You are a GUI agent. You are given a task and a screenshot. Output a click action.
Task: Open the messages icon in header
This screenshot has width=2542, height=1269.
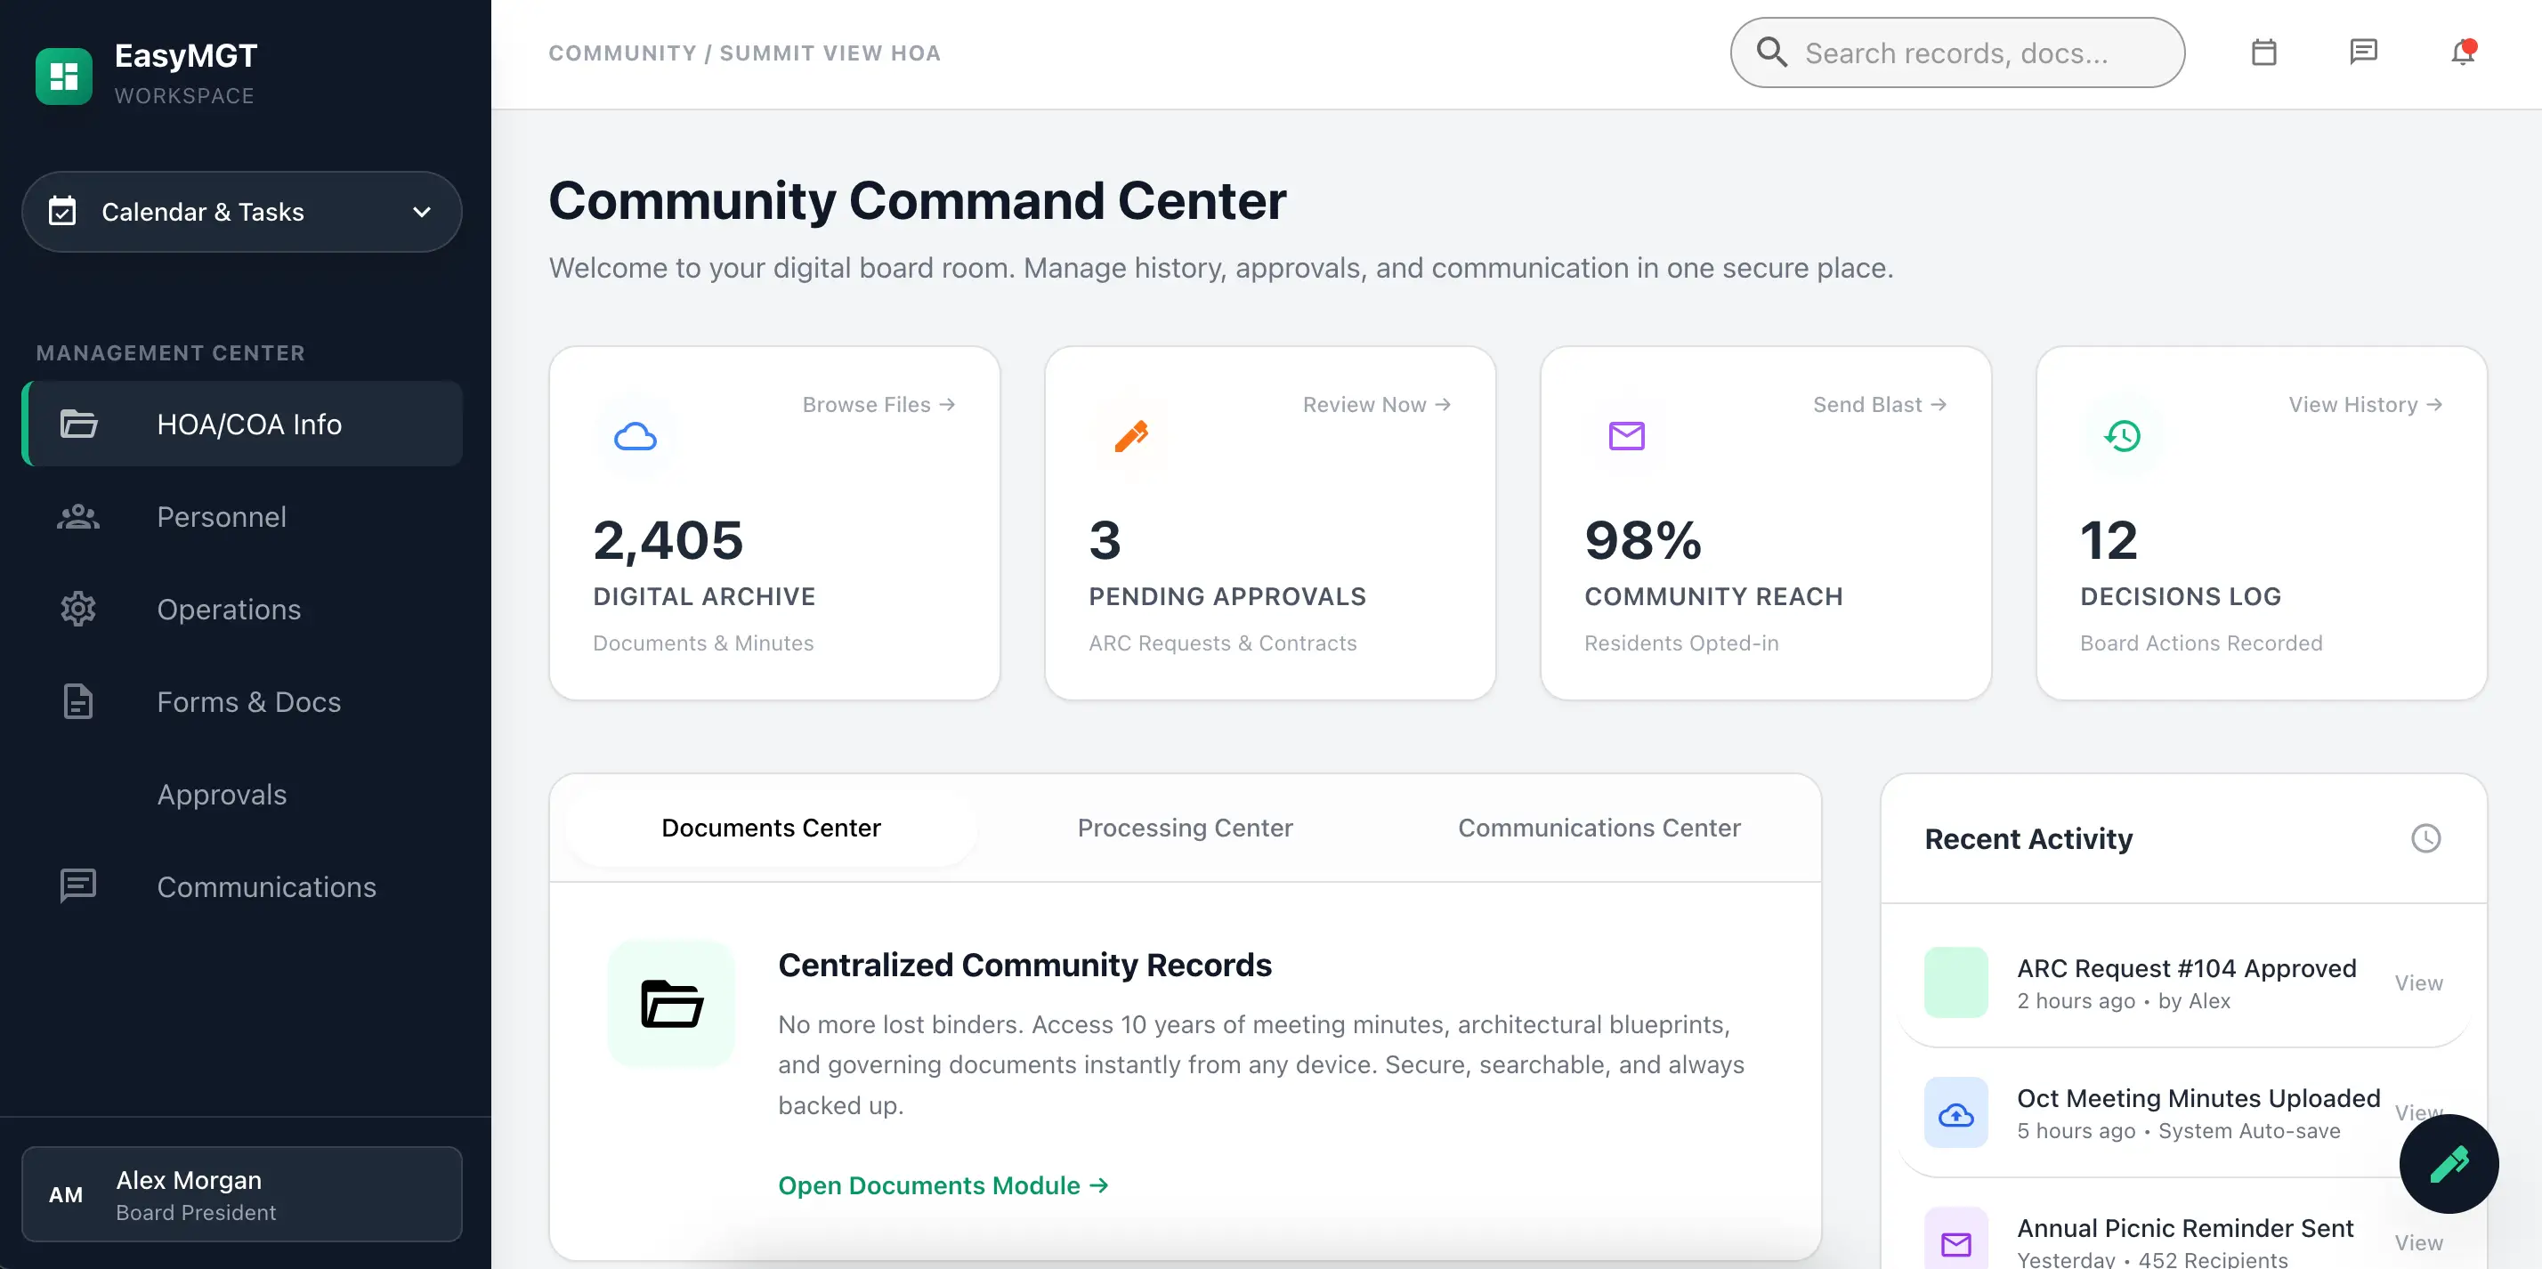click(x=2363, y=53)
